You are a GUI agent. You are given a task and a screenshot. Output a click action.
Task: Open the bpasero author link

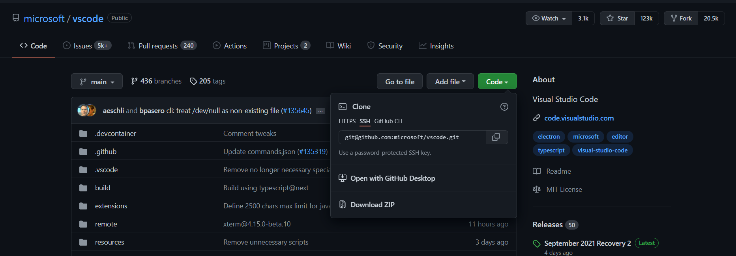click(152, 111)
